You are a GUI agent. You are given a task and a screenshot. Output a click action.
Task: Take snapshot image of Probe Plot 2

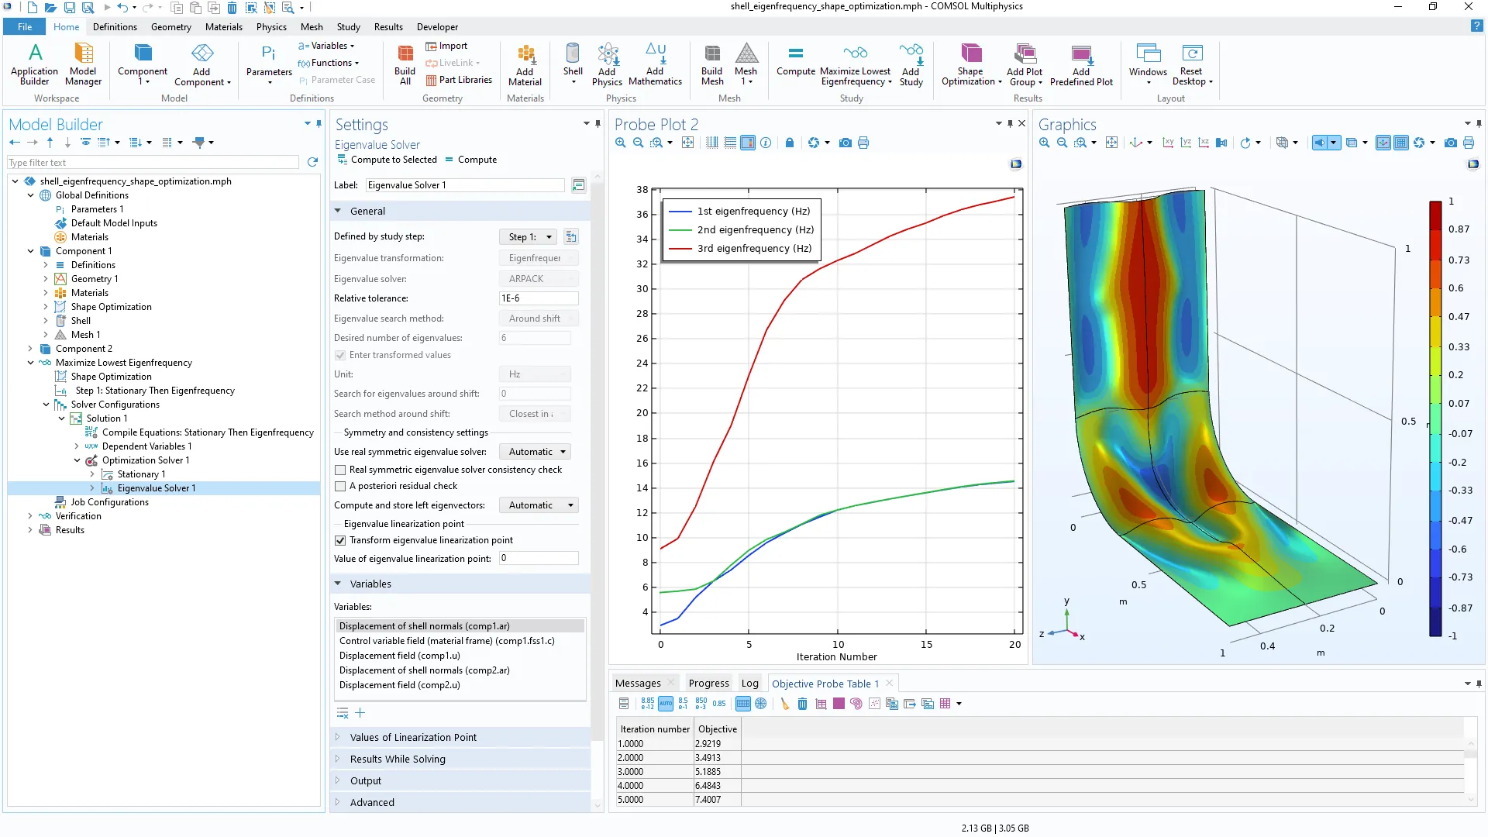point(846,143)
